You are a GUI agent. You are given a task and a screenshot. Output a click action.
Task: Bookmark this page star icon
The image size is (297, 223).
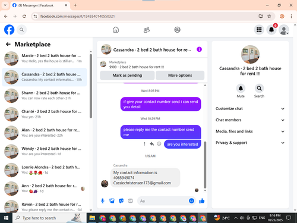click(269, 16)
